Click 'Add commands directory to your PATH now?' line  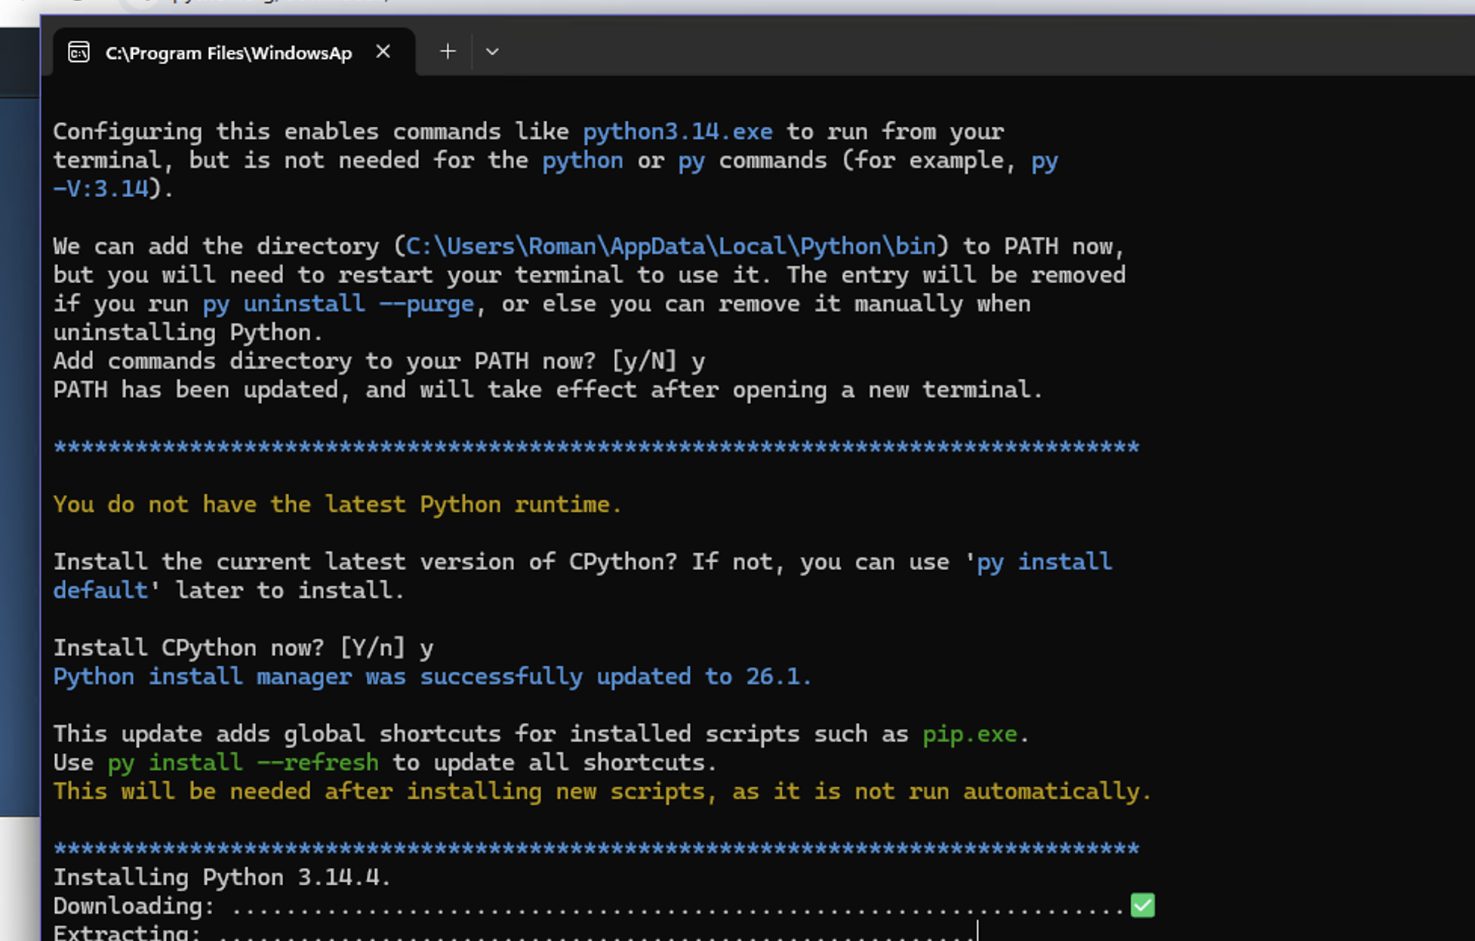(x=379, y=361)
